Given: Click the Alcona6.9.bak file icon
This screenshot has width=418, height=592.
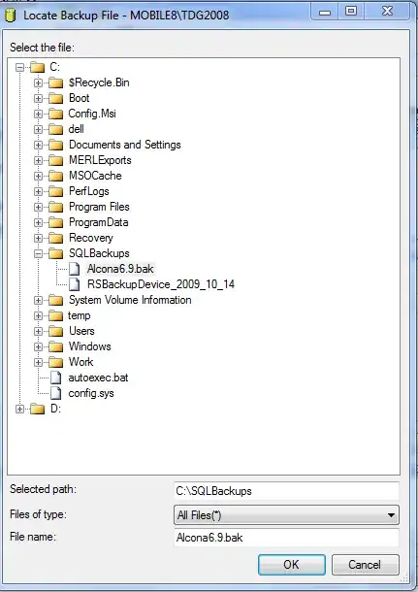Looking at the screenshot, I should click(75, 269).
